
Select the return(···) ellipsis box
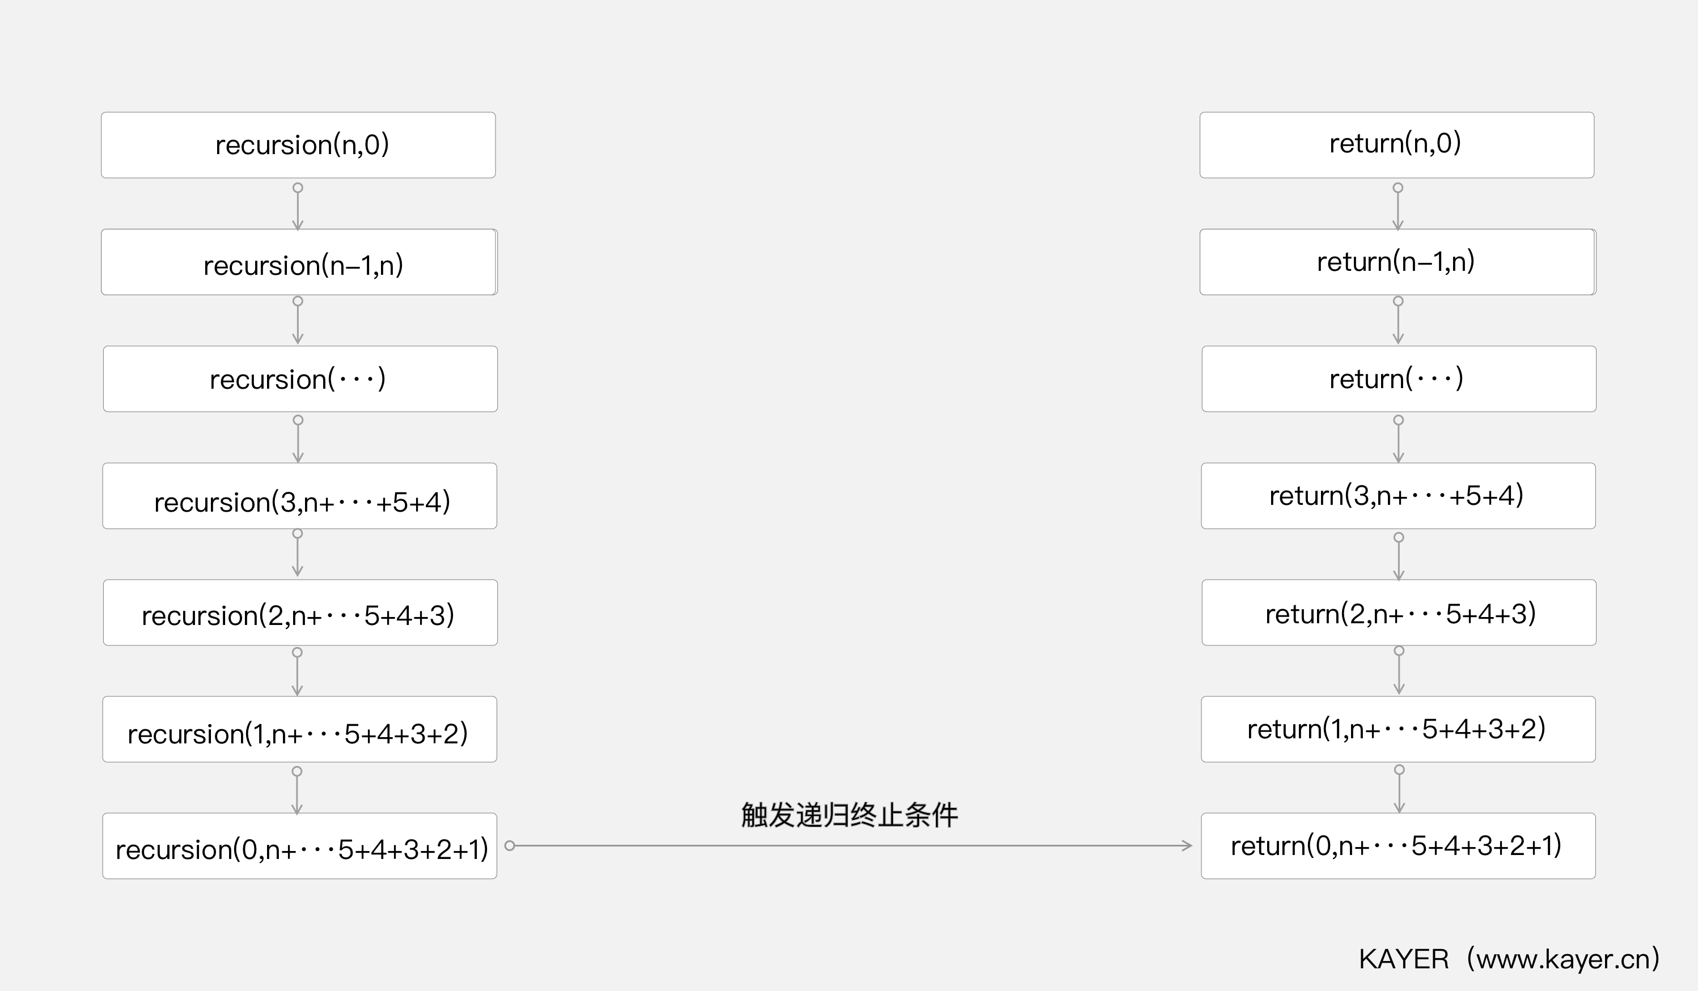(1399, 379)
